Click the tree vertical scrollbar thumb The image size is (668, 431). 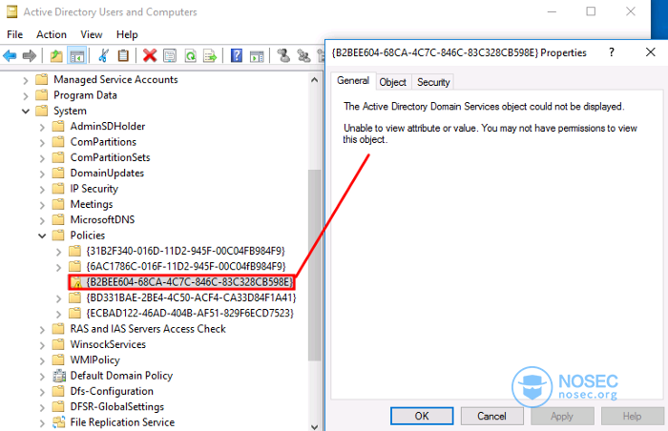pyautogui.click(x=314, y=265)
